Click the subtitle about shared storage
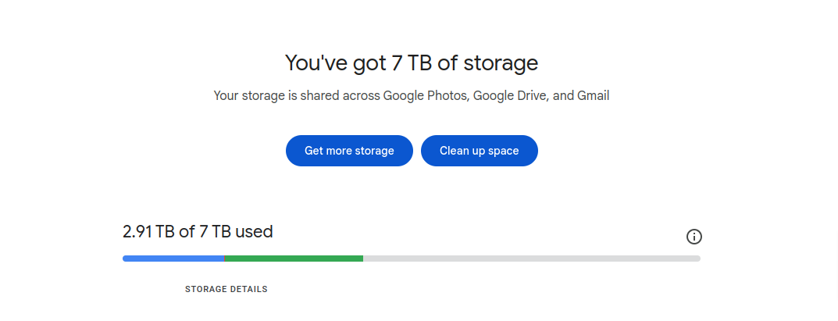Image resolution: width=838 pixels, height=321 pixels. (x=412, y=96)
